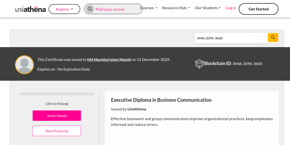Open the Explore dropdown button
290x145 pixels.
(x=65, y=9)
